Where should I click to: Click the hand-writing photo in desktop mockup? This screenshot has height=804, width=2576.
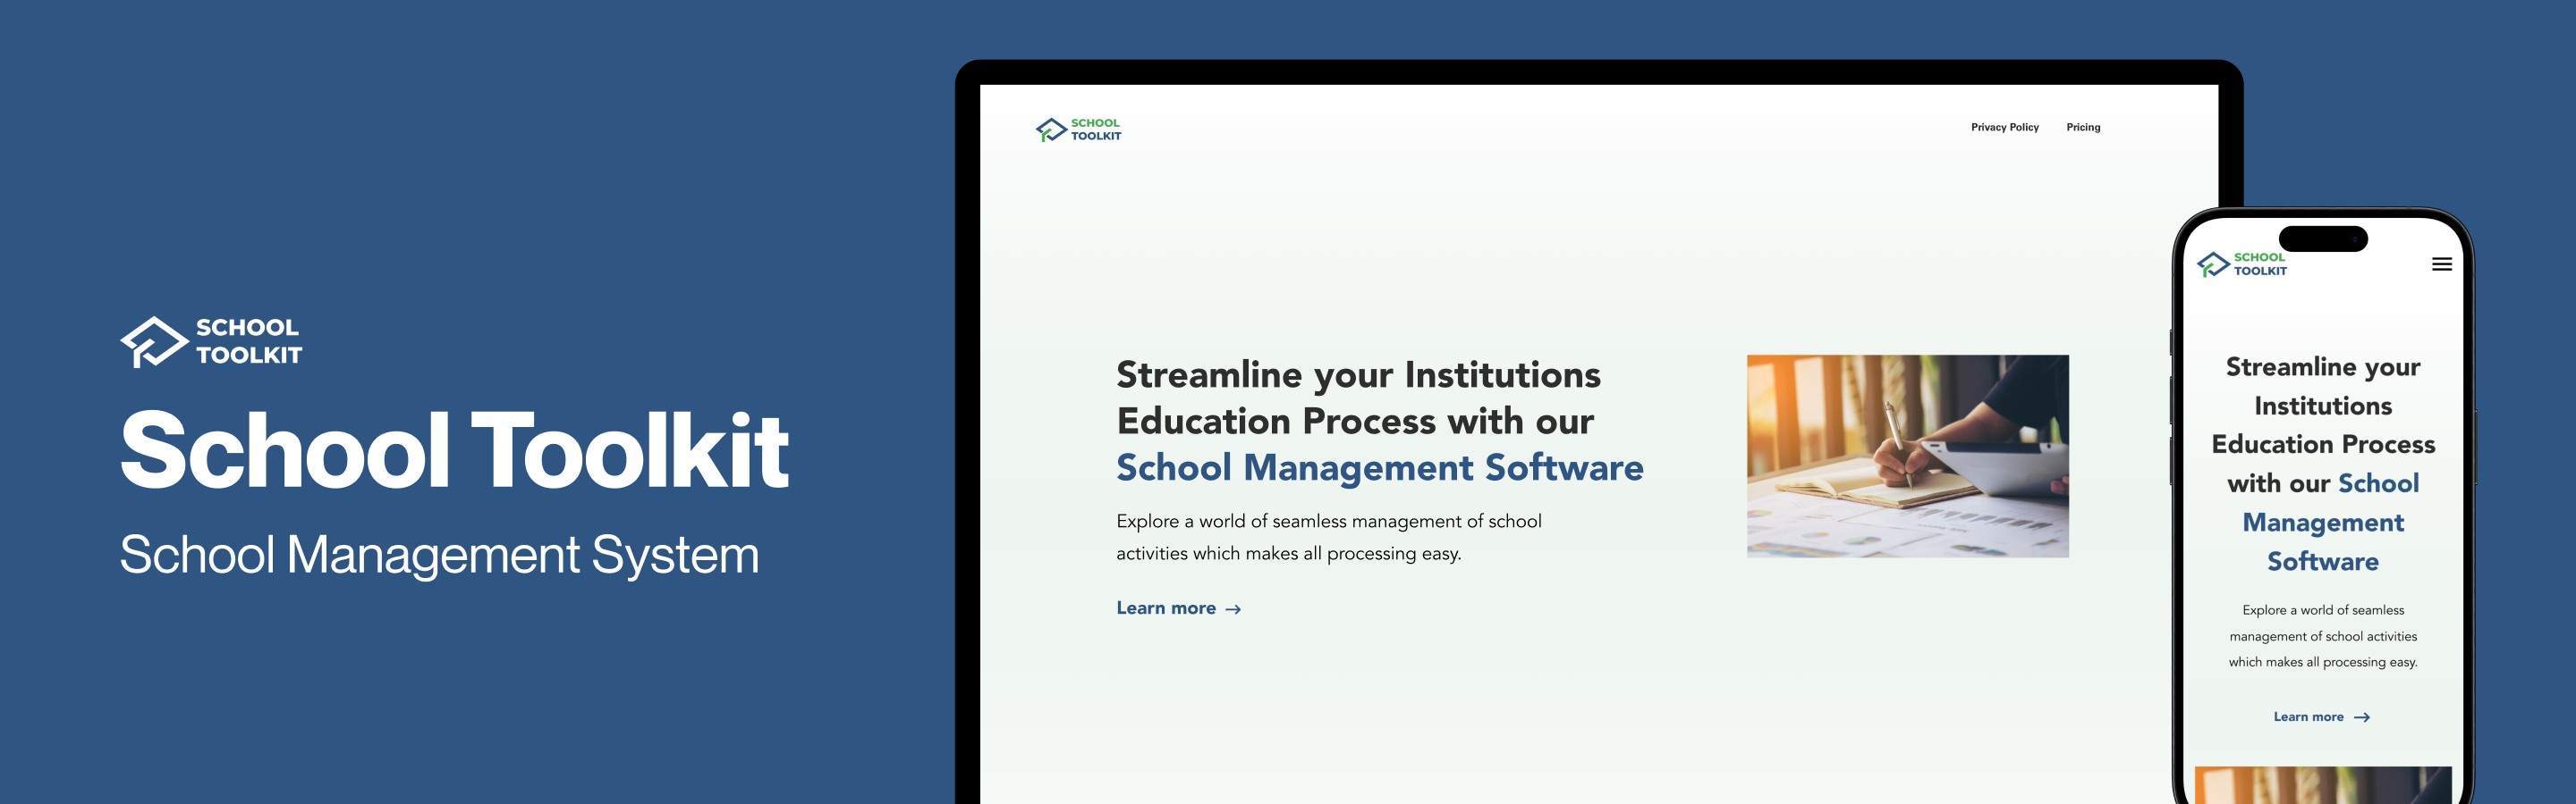(x=1907, y=456)
